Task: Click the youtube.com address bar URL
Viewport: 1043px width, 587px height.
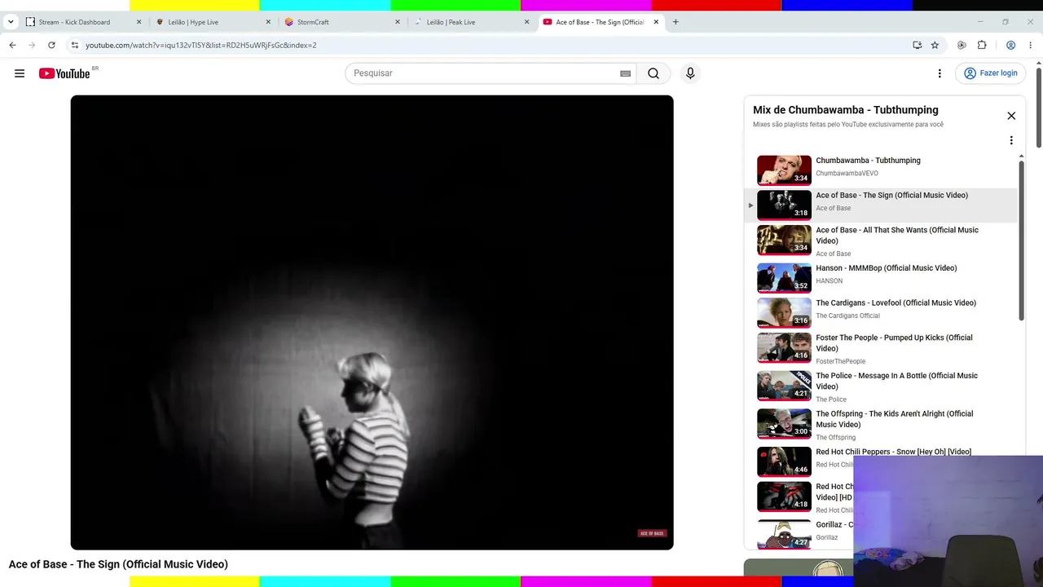Action: point(200,45)
